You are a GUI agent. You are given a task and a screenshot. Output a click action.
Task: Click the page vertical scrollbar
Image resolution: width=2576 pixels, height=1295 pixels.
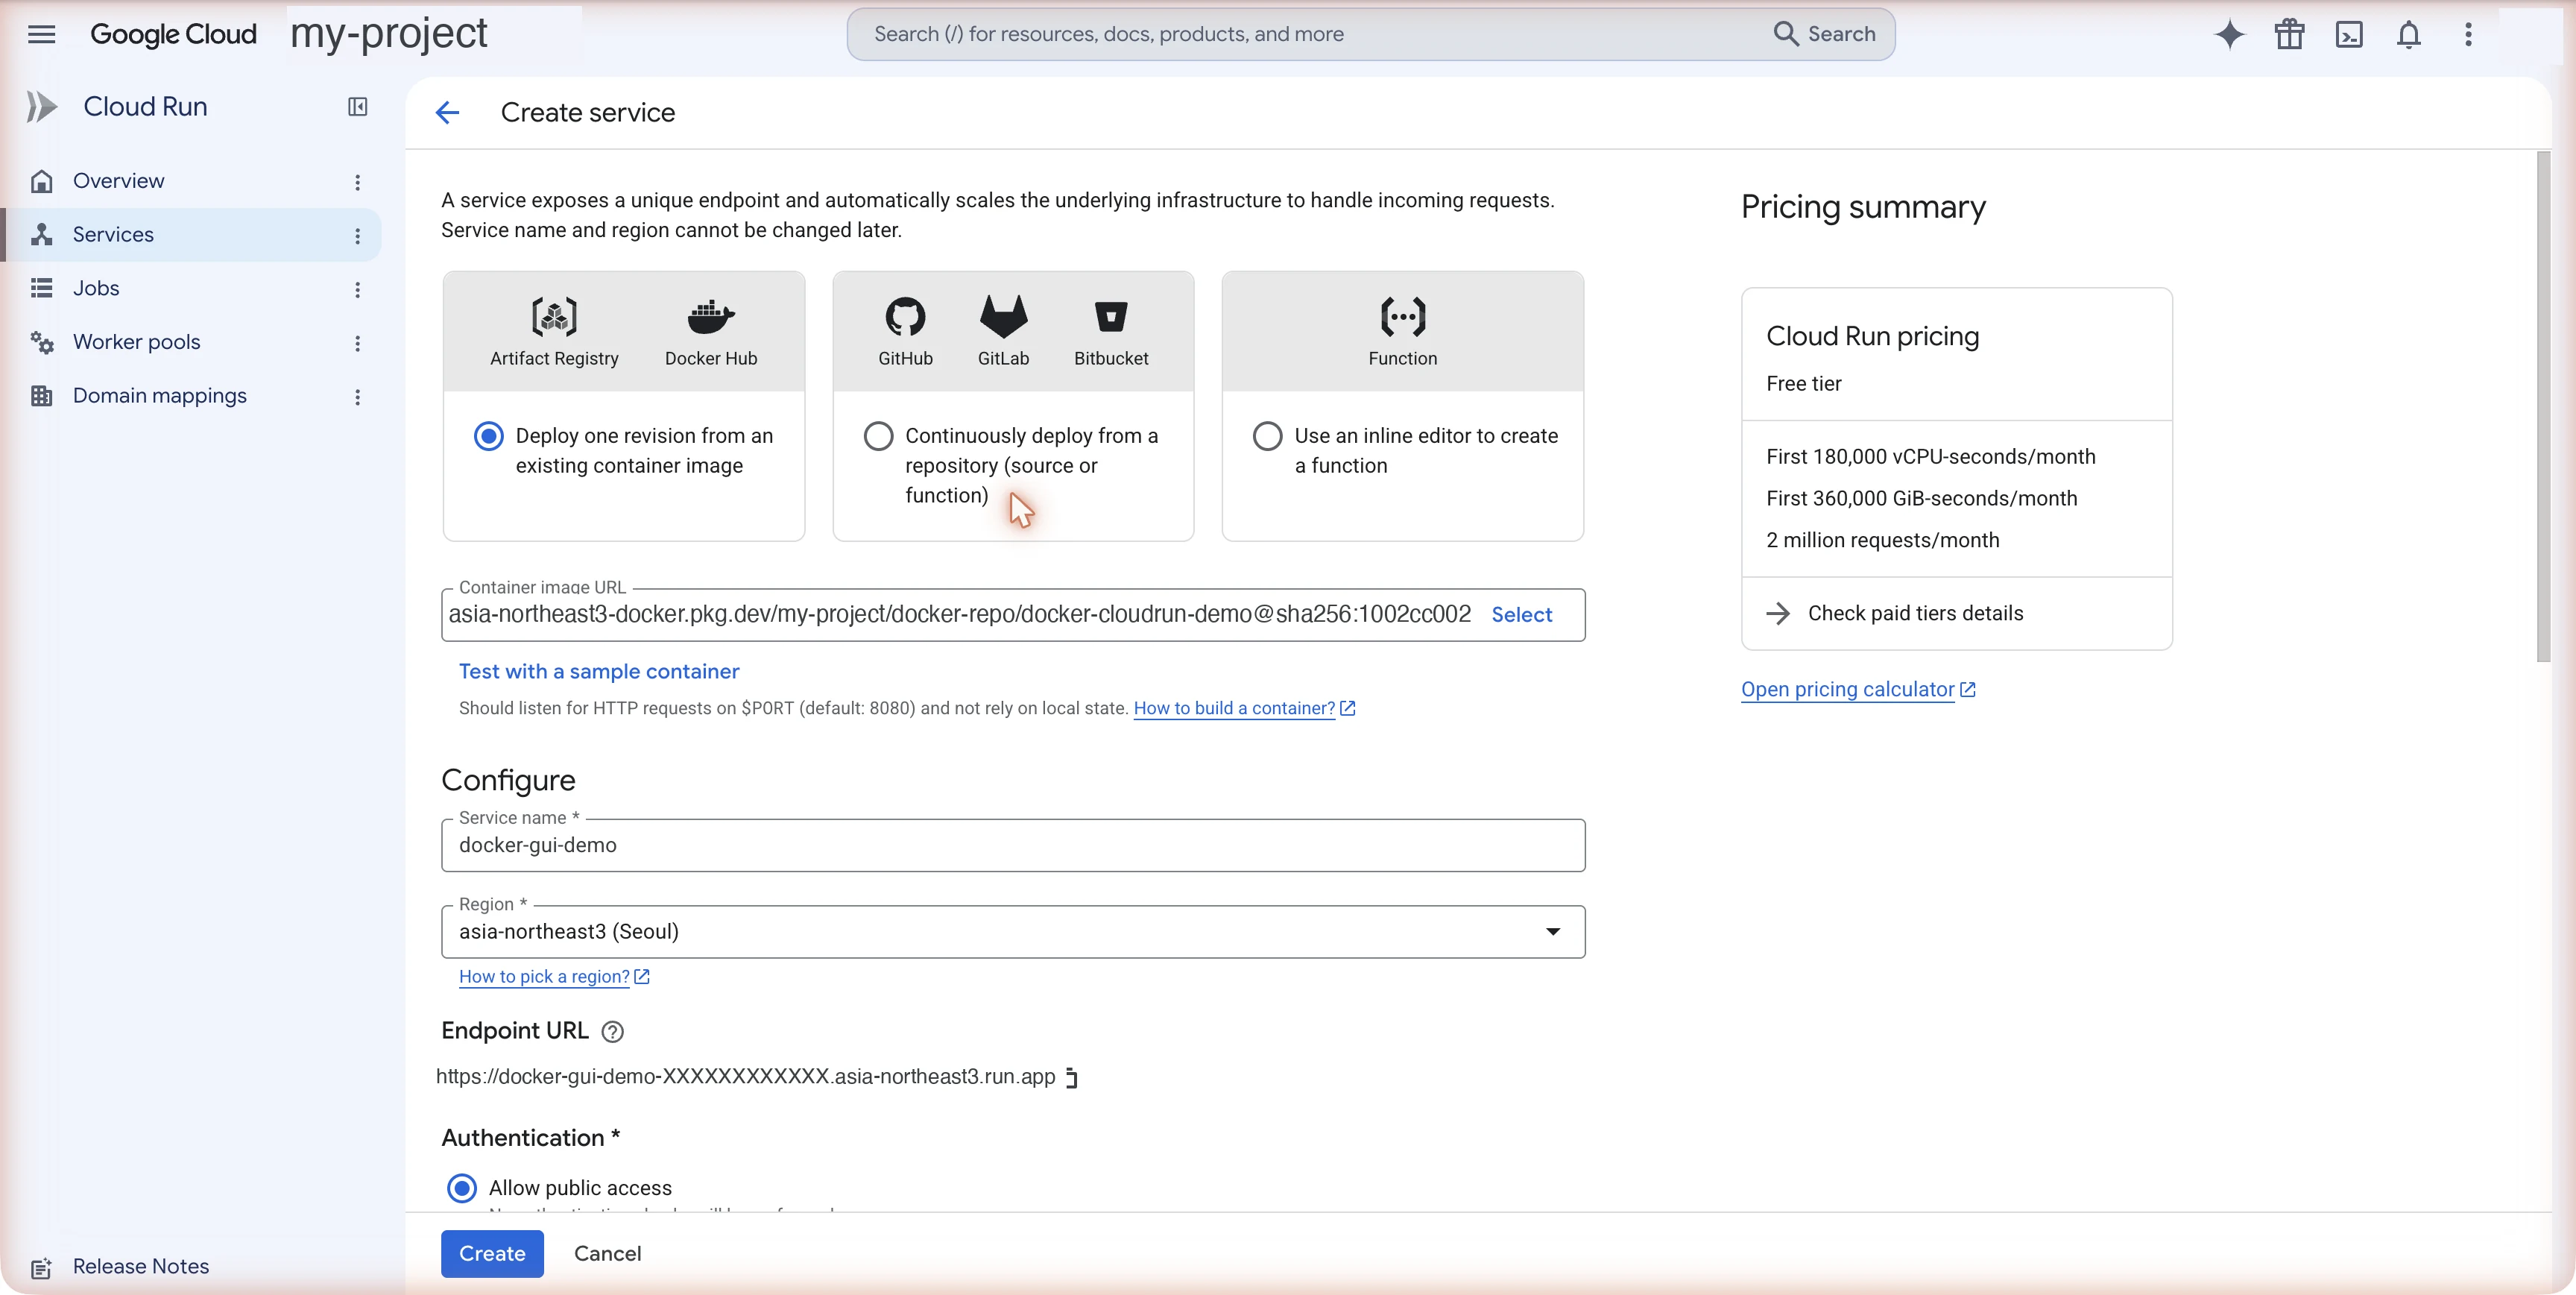(2543, 406)
